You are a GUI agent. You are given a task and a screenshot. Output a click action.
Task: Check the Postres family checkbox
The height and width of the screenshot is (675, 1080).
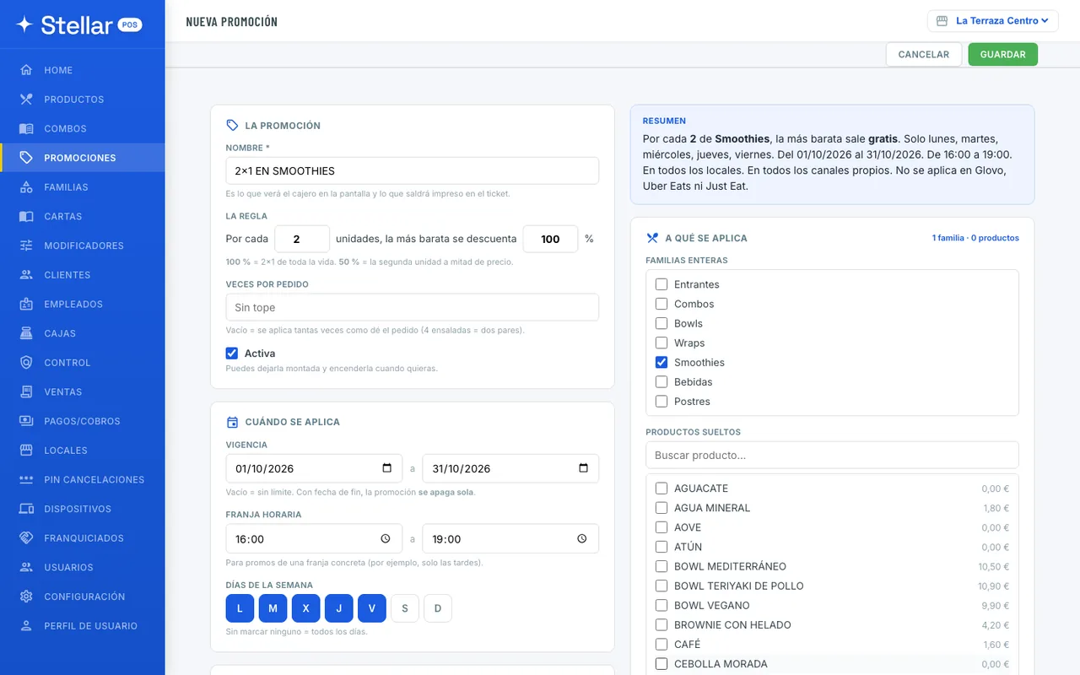pos(661,402)
